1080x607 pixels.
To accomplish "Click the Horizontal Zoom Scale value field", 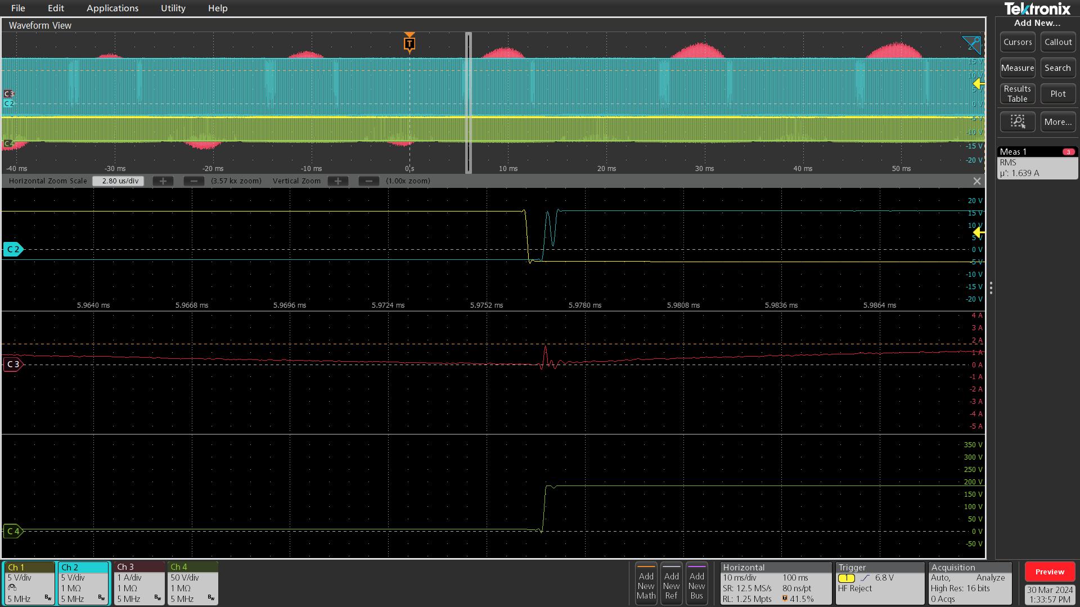I will pos(118,181).
